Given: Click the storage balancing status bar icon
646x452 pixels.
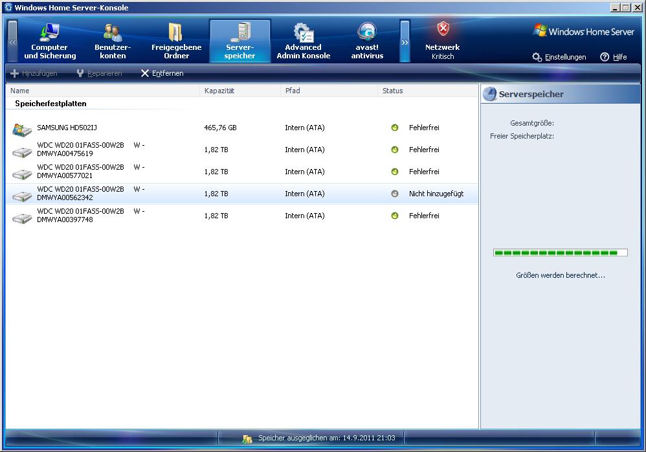Looking at the screenshot, I should pyautogui.click(x=247, y=439).
